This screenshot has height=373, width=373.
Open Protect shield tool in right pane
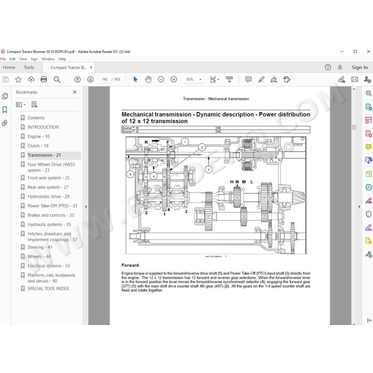(369, 214)
